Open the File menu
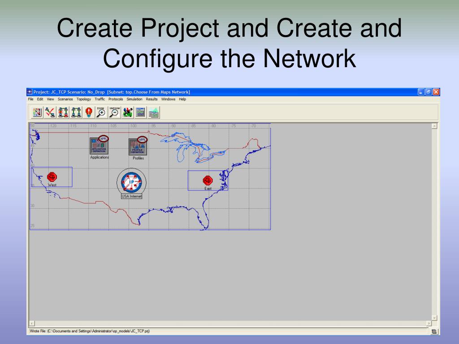 31,99
